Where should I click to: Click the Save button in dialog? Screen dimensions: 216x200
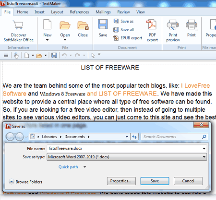click(x=155, y=181)
